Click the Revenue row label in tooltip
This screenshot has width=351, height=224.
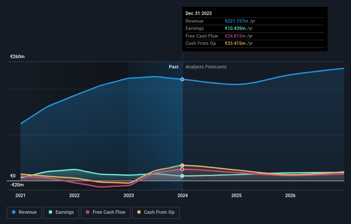click(x=195, y=21)
